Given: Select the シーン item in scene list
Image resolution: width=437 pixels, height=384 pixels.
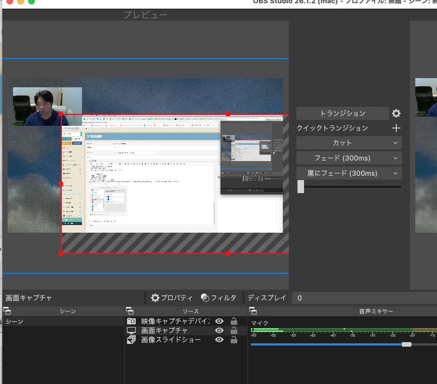Looking at the screenshot, I should 15,322.
